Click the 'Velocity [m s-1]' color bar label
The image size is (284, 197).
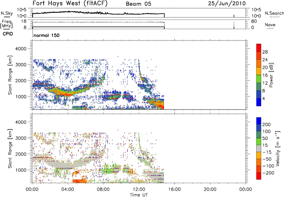278,148
